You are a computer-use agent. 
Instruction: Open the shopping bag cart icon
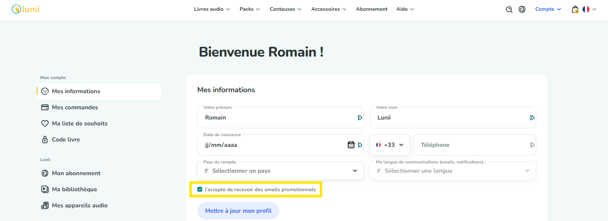click(575, 9)
